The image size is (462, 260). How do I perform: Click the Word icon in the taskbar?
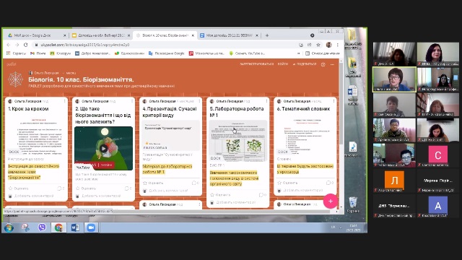click(x=75, y=227)
